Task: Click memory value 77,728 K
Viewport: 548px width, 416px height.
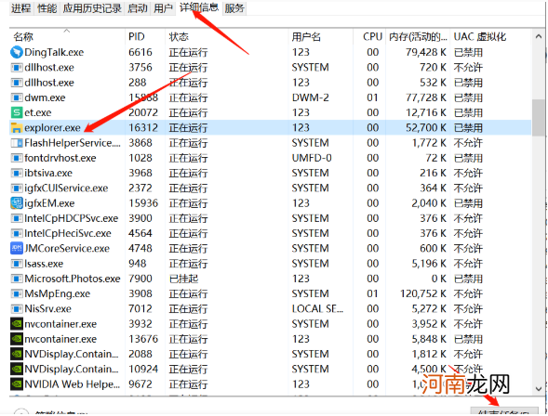Action: (x=426, y=97)
